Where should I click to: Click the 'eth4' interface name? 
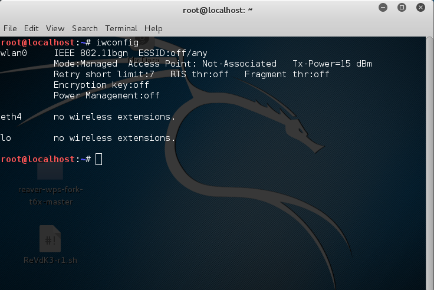pos(11,117)
